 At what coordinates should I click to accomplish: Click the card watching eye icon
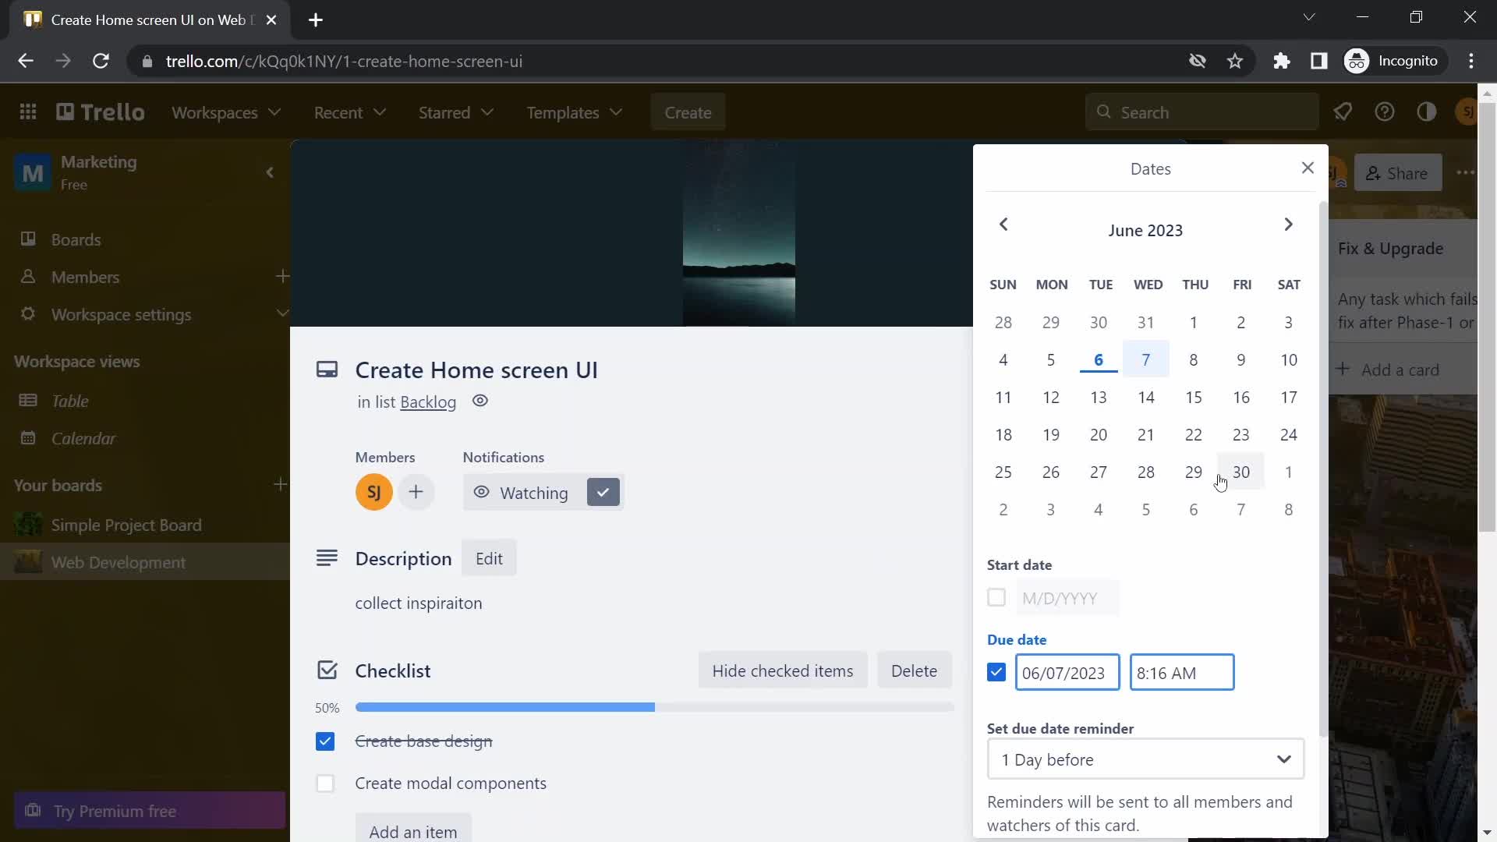tap(482, 491)
